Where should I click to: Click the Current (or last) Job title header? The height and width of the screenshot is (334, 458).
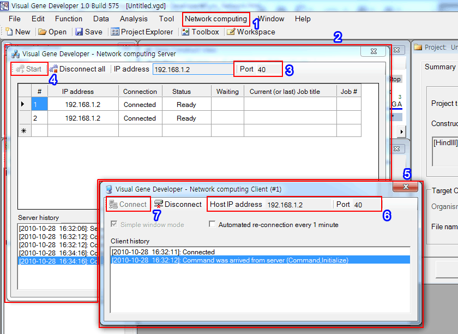coord(290,91)
